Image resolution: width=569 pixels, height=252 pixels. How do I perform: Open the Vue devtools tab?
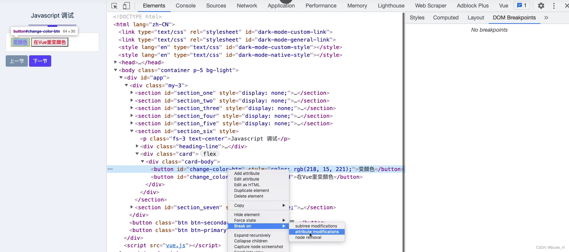504,6
